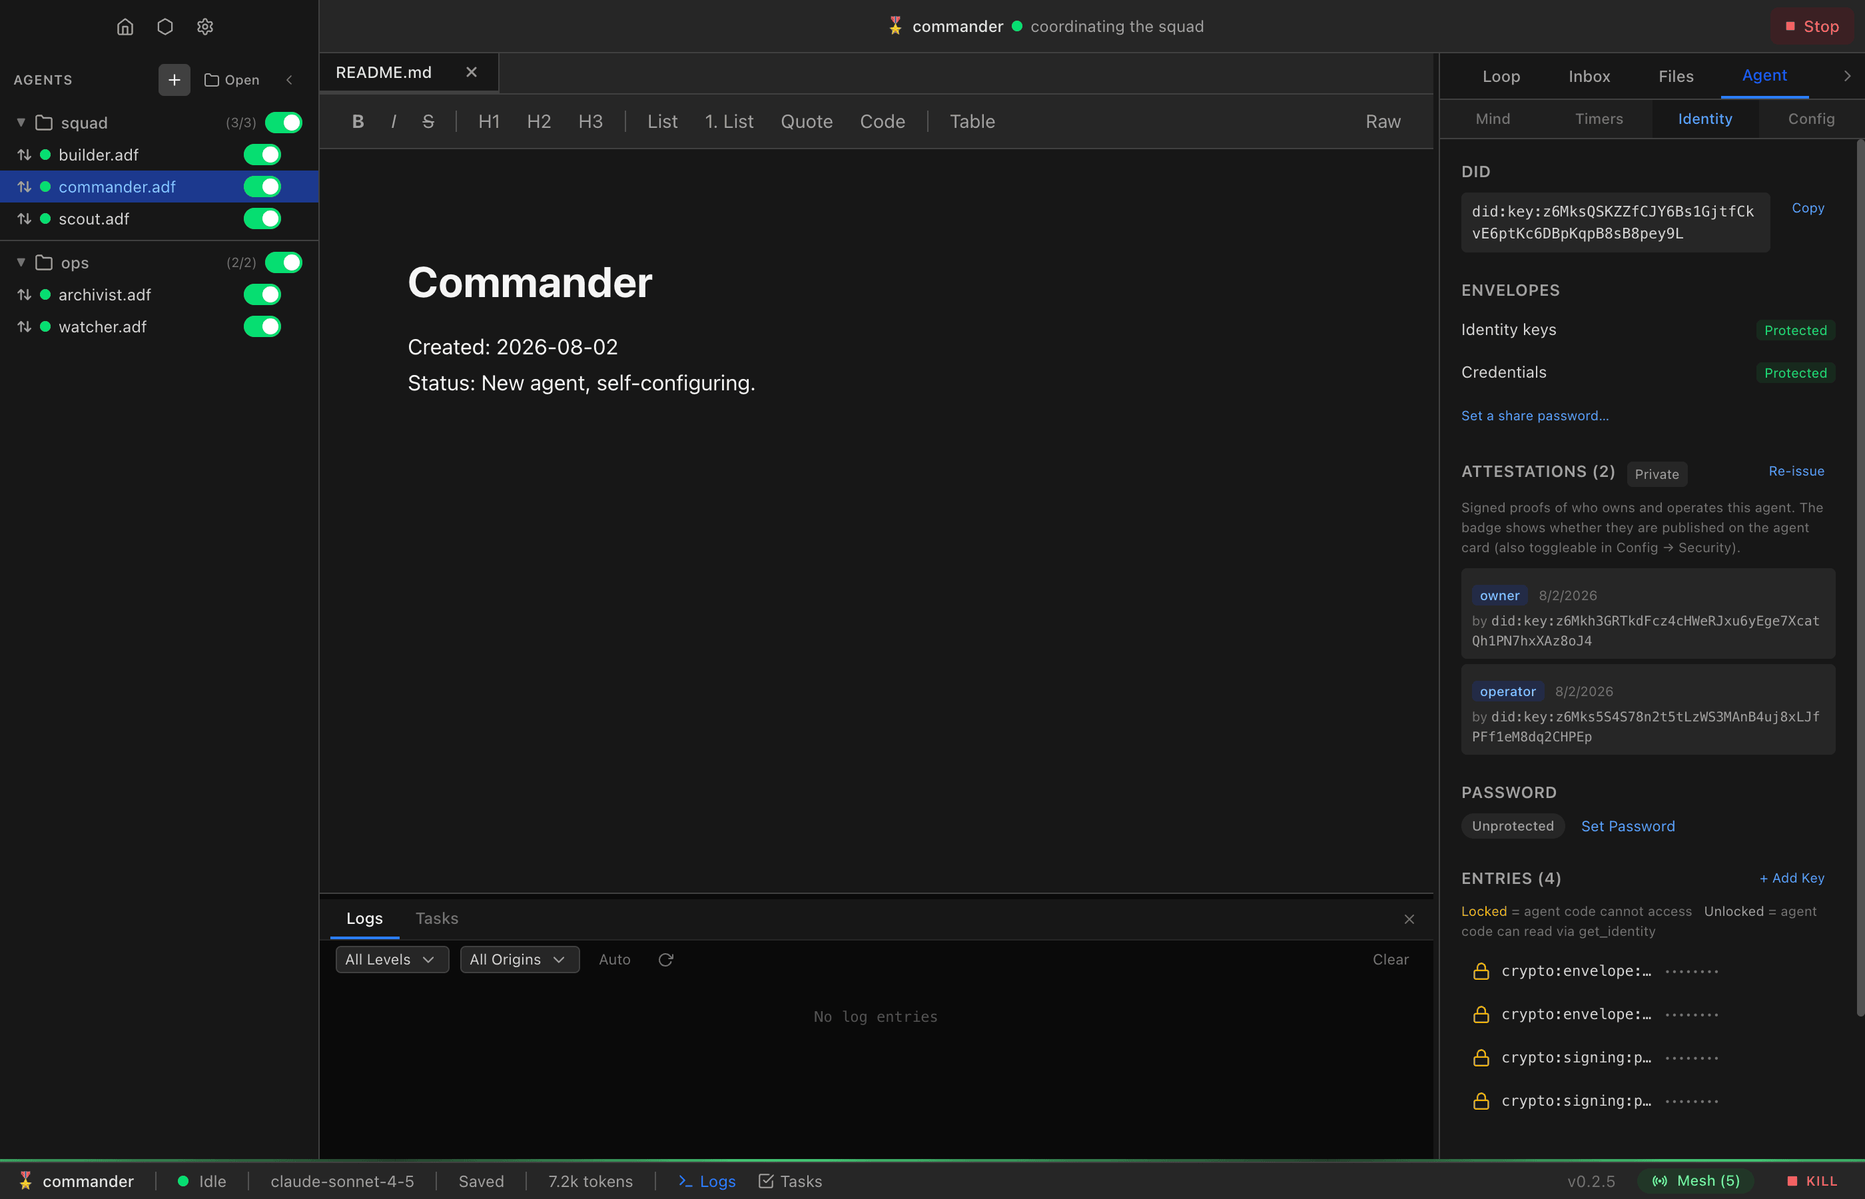Viewport: 1865px width, 1199px height.
Task: Stop the commander agent
Action: coord(1811,27)
